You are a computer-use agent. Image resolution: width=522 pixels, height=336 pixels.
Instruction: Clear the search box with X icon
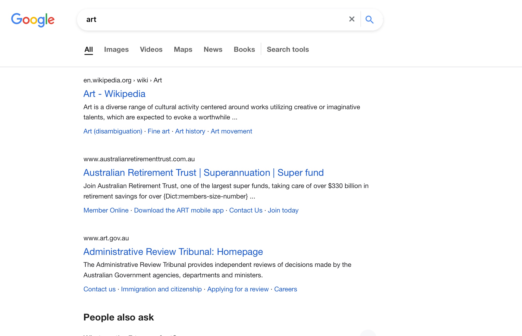coord(352,19)
